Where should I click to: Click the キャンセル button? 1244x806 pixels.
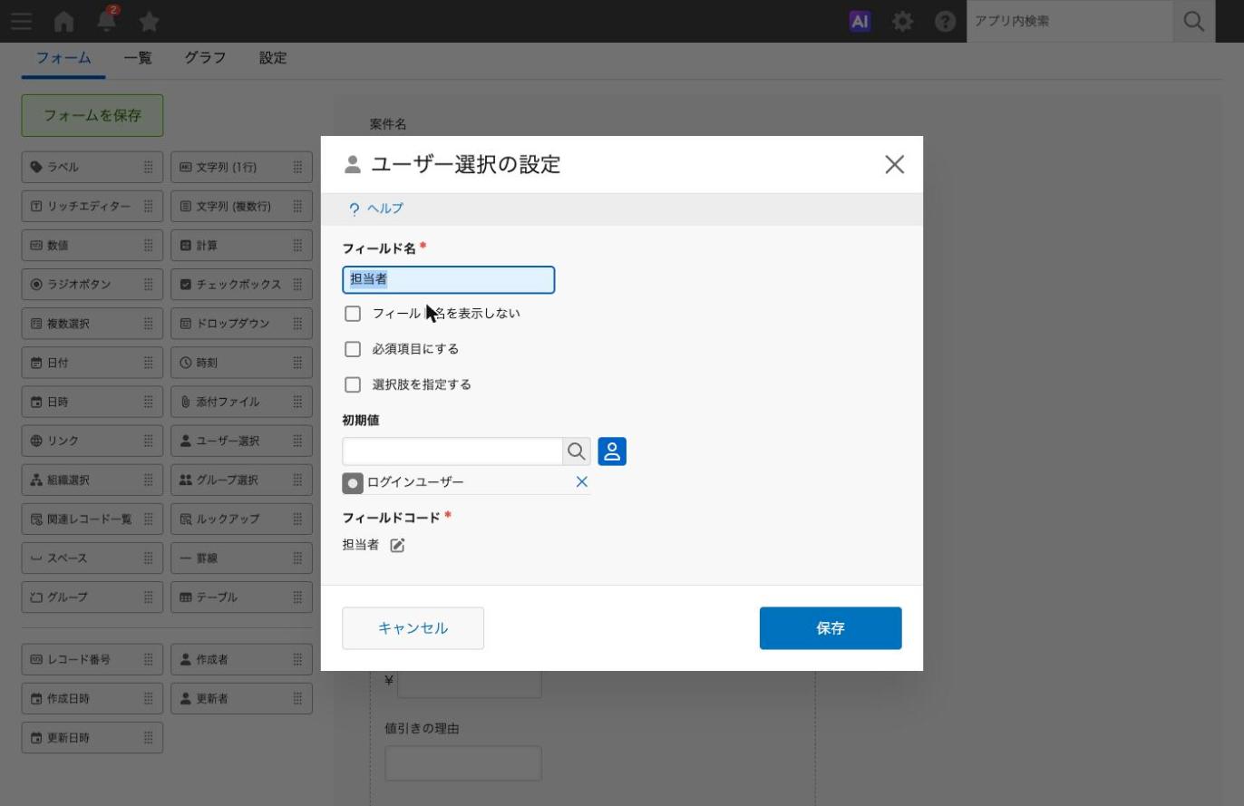tap(413, 628)
